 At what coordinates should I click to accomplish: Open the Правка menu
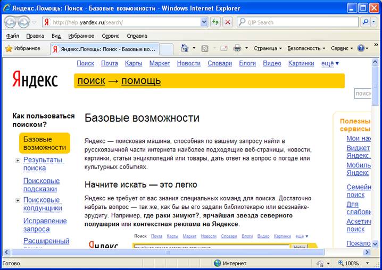pyautogui.click(x=35, y=36)
